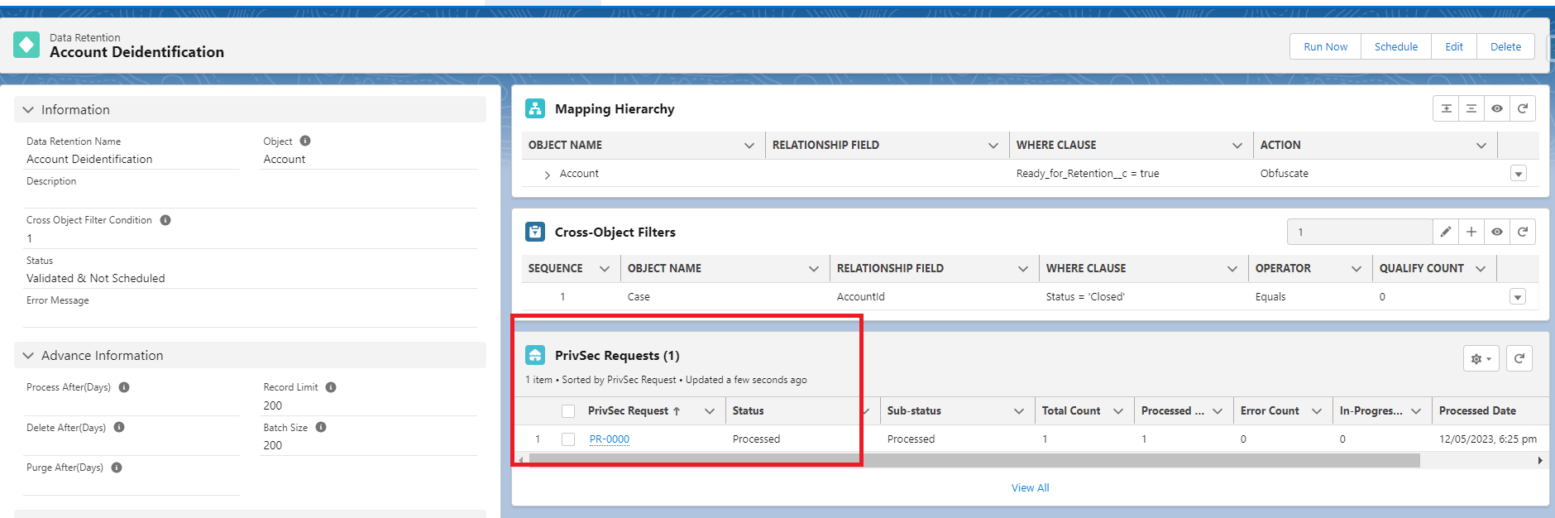Image resolution: width=1555 pixels, height=518 pixels.
Task: Click the Obfuscate action cell
Action: [x=1285, y=174]
